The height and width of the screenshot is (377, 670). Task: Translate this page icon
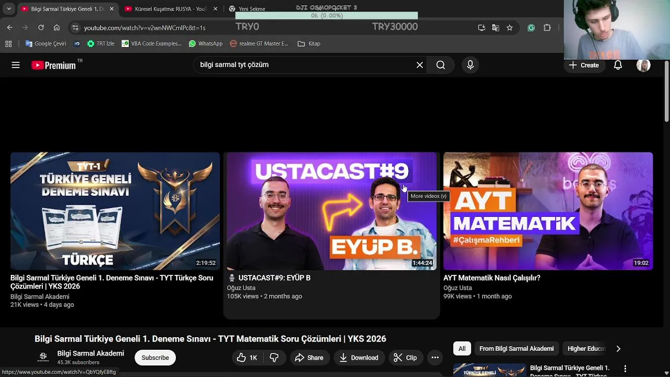tap(495, 28)
